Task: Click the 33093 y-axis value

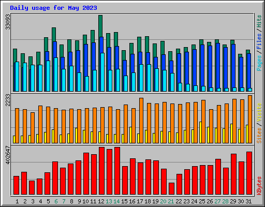Action: (x=8, y=22)
